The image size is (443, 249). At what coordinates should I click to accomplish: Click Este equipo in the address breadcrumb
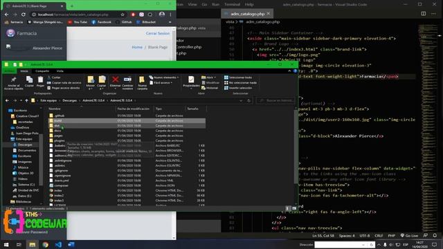point(48,100)
